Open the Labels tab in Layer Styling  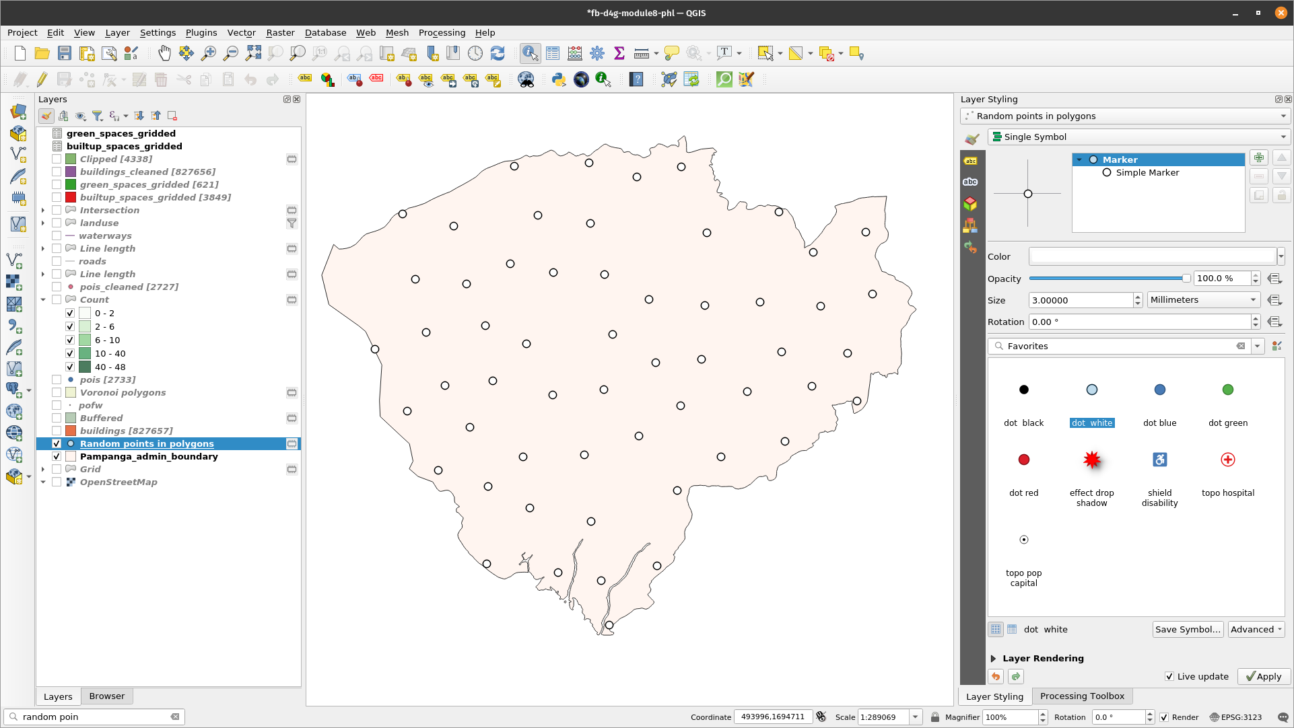coord(970,161)
